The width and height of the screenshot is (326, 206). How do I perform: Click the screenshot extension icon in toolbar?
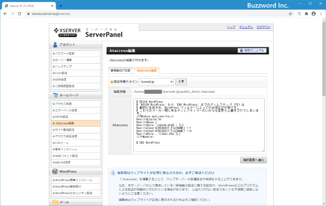pyautogui.click(x=299, y=14)
